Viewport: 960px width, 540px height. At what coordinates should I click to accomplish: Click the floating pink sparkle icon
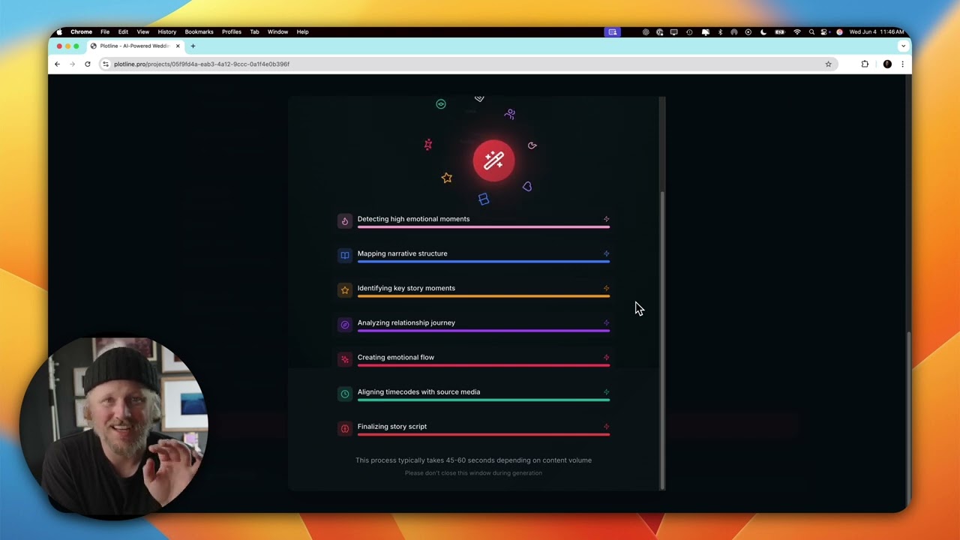pos(428,145)
